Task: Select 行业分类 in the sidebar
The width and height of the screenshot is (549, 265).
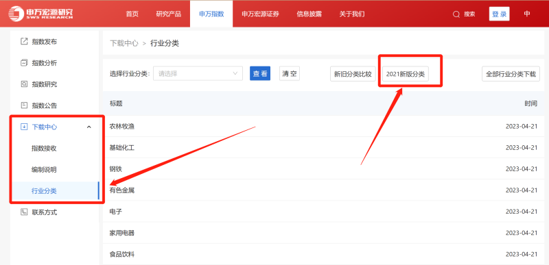Action: (x=56, y=190)
